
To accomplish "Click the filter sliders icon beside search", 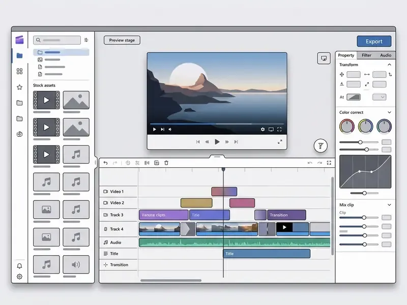I will point(86,40).
